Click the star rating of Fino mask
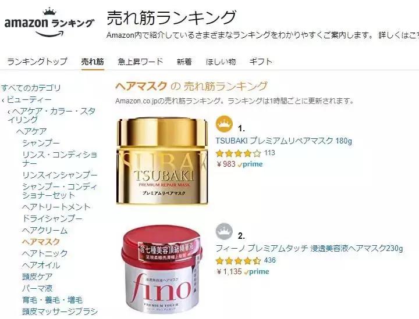 pos(238,260)
